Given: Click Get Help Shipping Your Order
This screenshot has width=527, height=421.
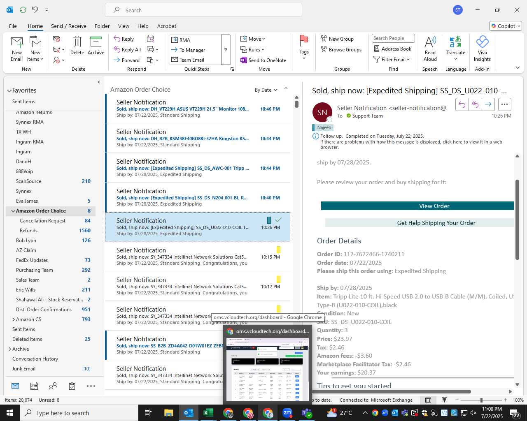Looking at the screenshot, I should pos(420,223).
